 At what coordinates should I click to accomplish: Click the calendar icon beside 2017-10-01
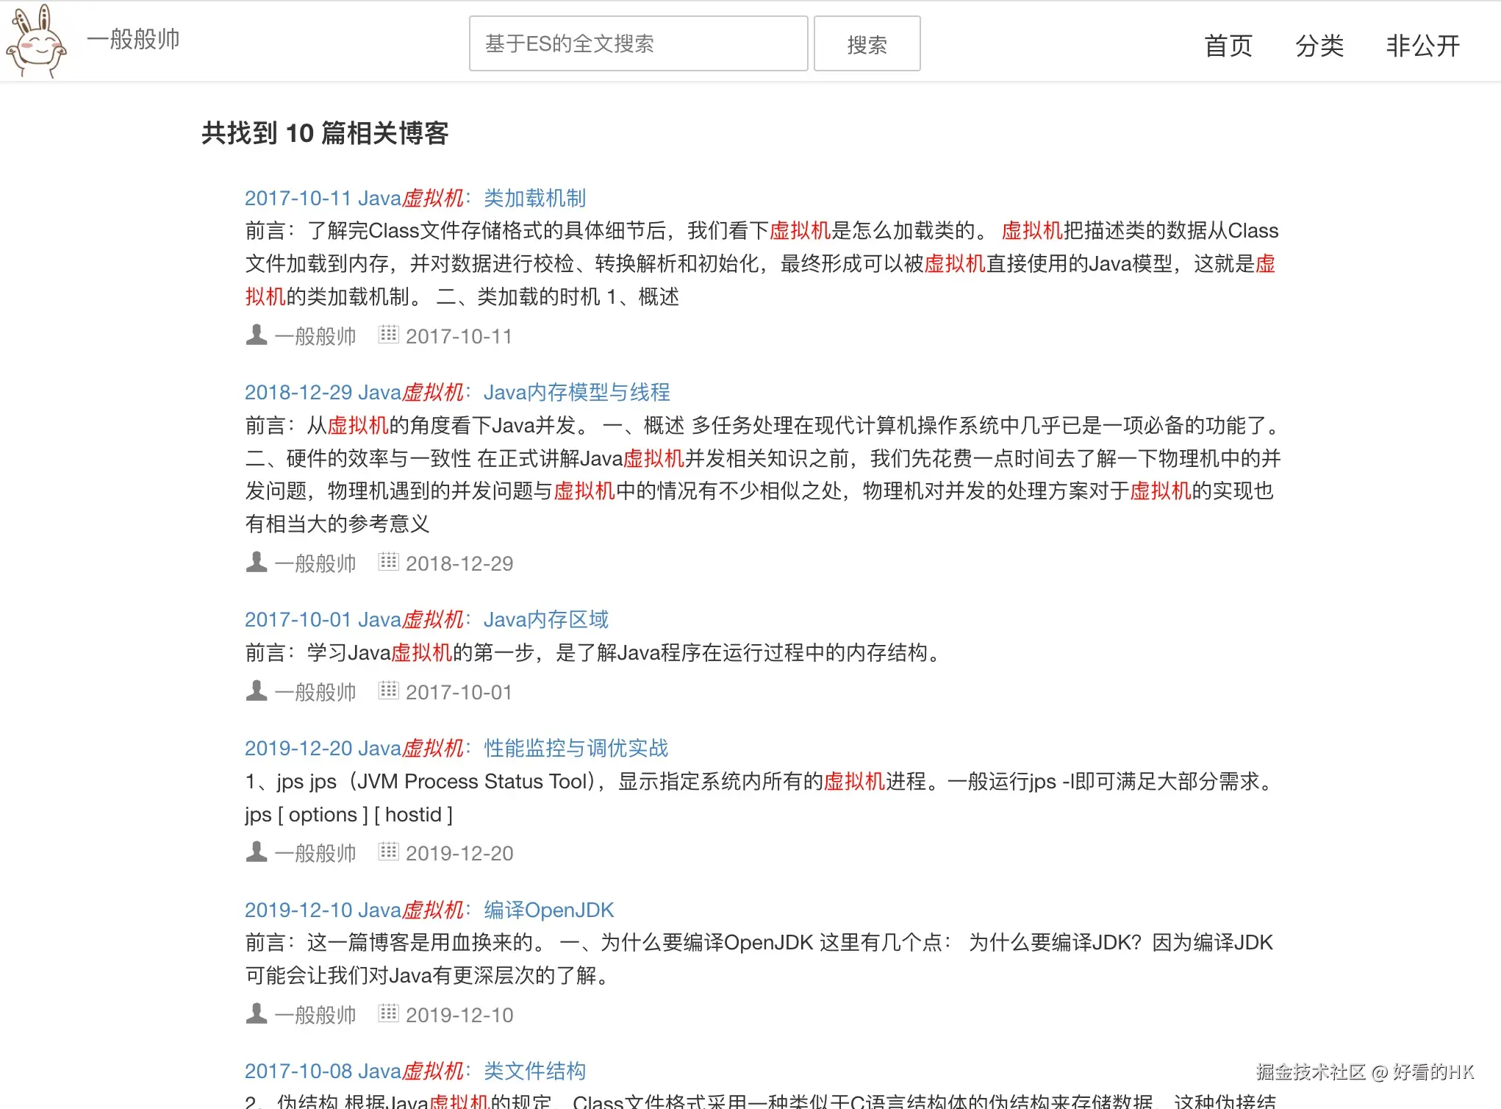click(389, 691)
